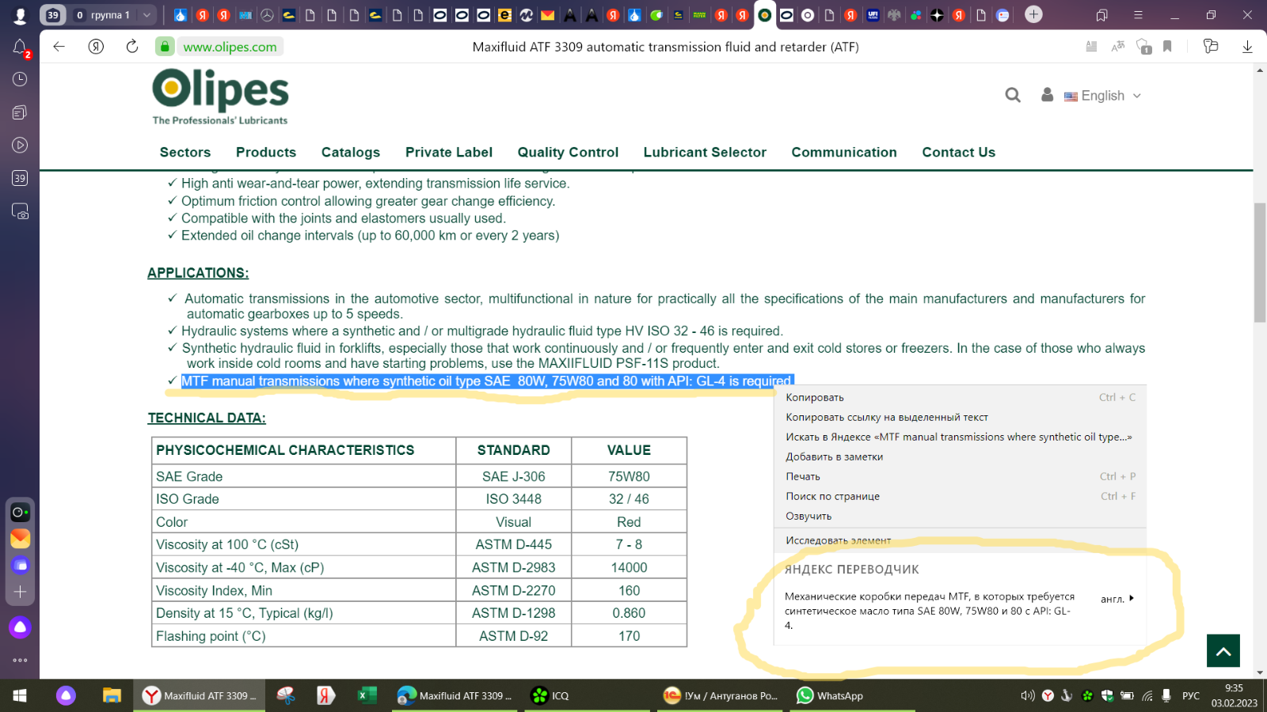The height and width of the screenshot is (712, 1267).
Task: Open site search magnifier icon
Action: coord(1013,95)
